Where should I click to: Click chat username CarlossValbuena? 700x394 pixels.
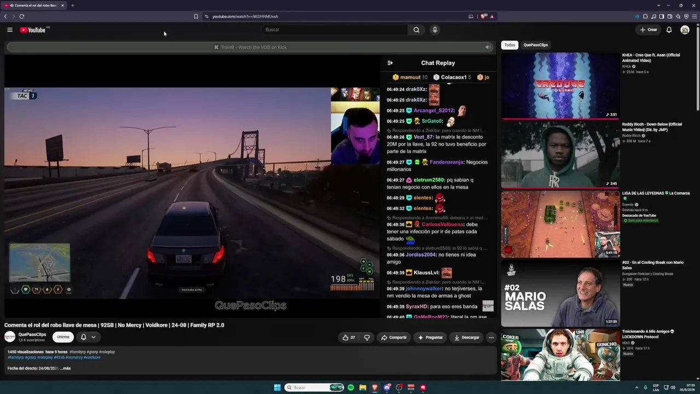pos(442,224)
